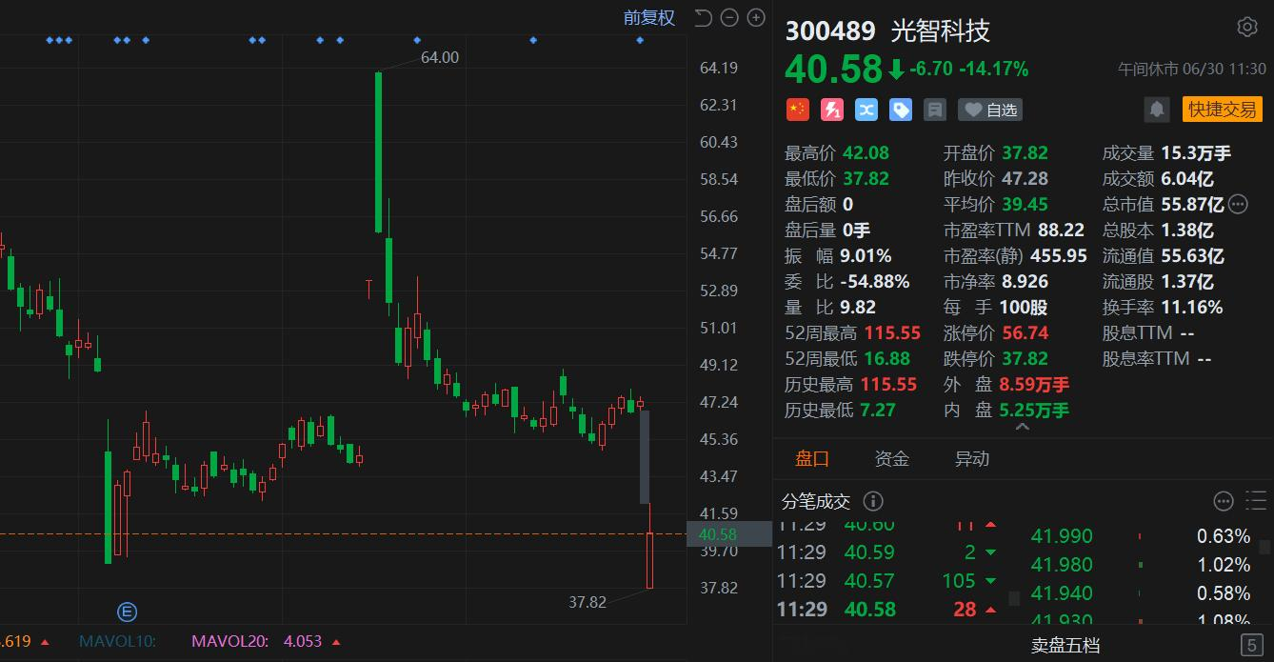Click the reset chart undo arrow icon

pos(703,17)
